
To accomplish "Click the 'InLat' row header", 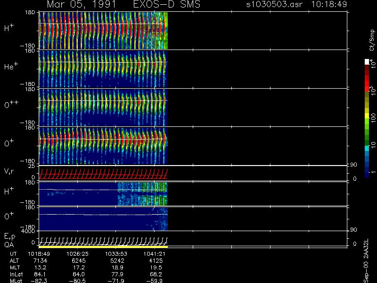I will click(x=16, y=274).
